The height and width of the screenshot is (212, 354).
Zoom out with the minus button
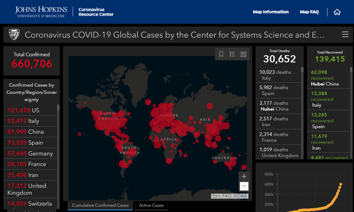click(x=244, y=186)
